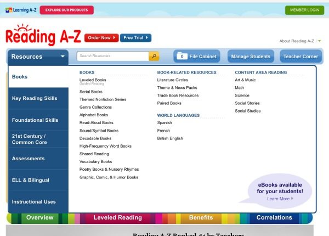This screenshot has height=236, width=329.
Task: Open Genre Collections link
Action: 95,107
